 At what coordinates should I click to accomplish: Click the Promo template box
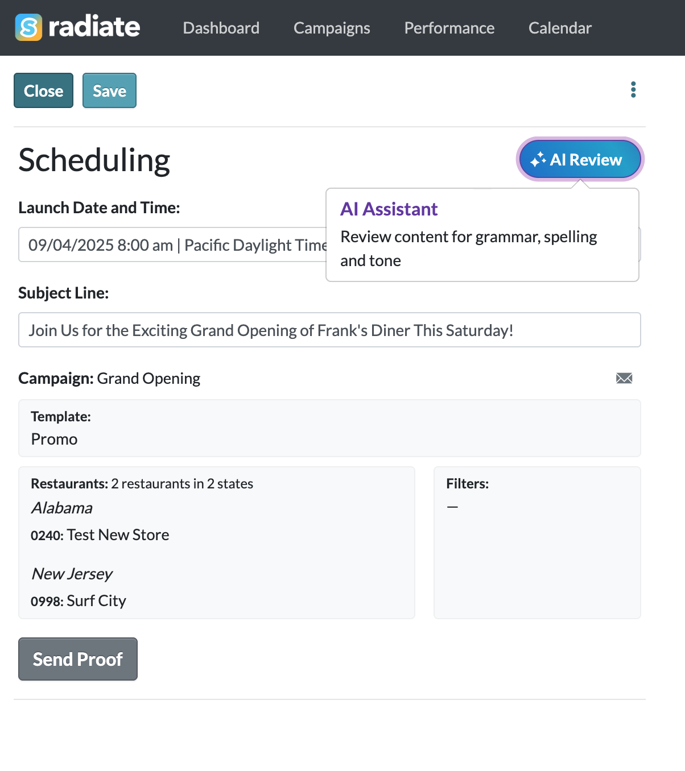tap(329, 428)
